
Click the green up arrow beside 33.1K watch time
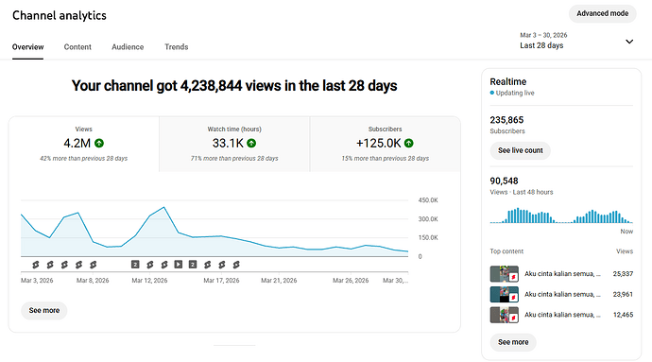pyautogui.click(x=251, y=143)
